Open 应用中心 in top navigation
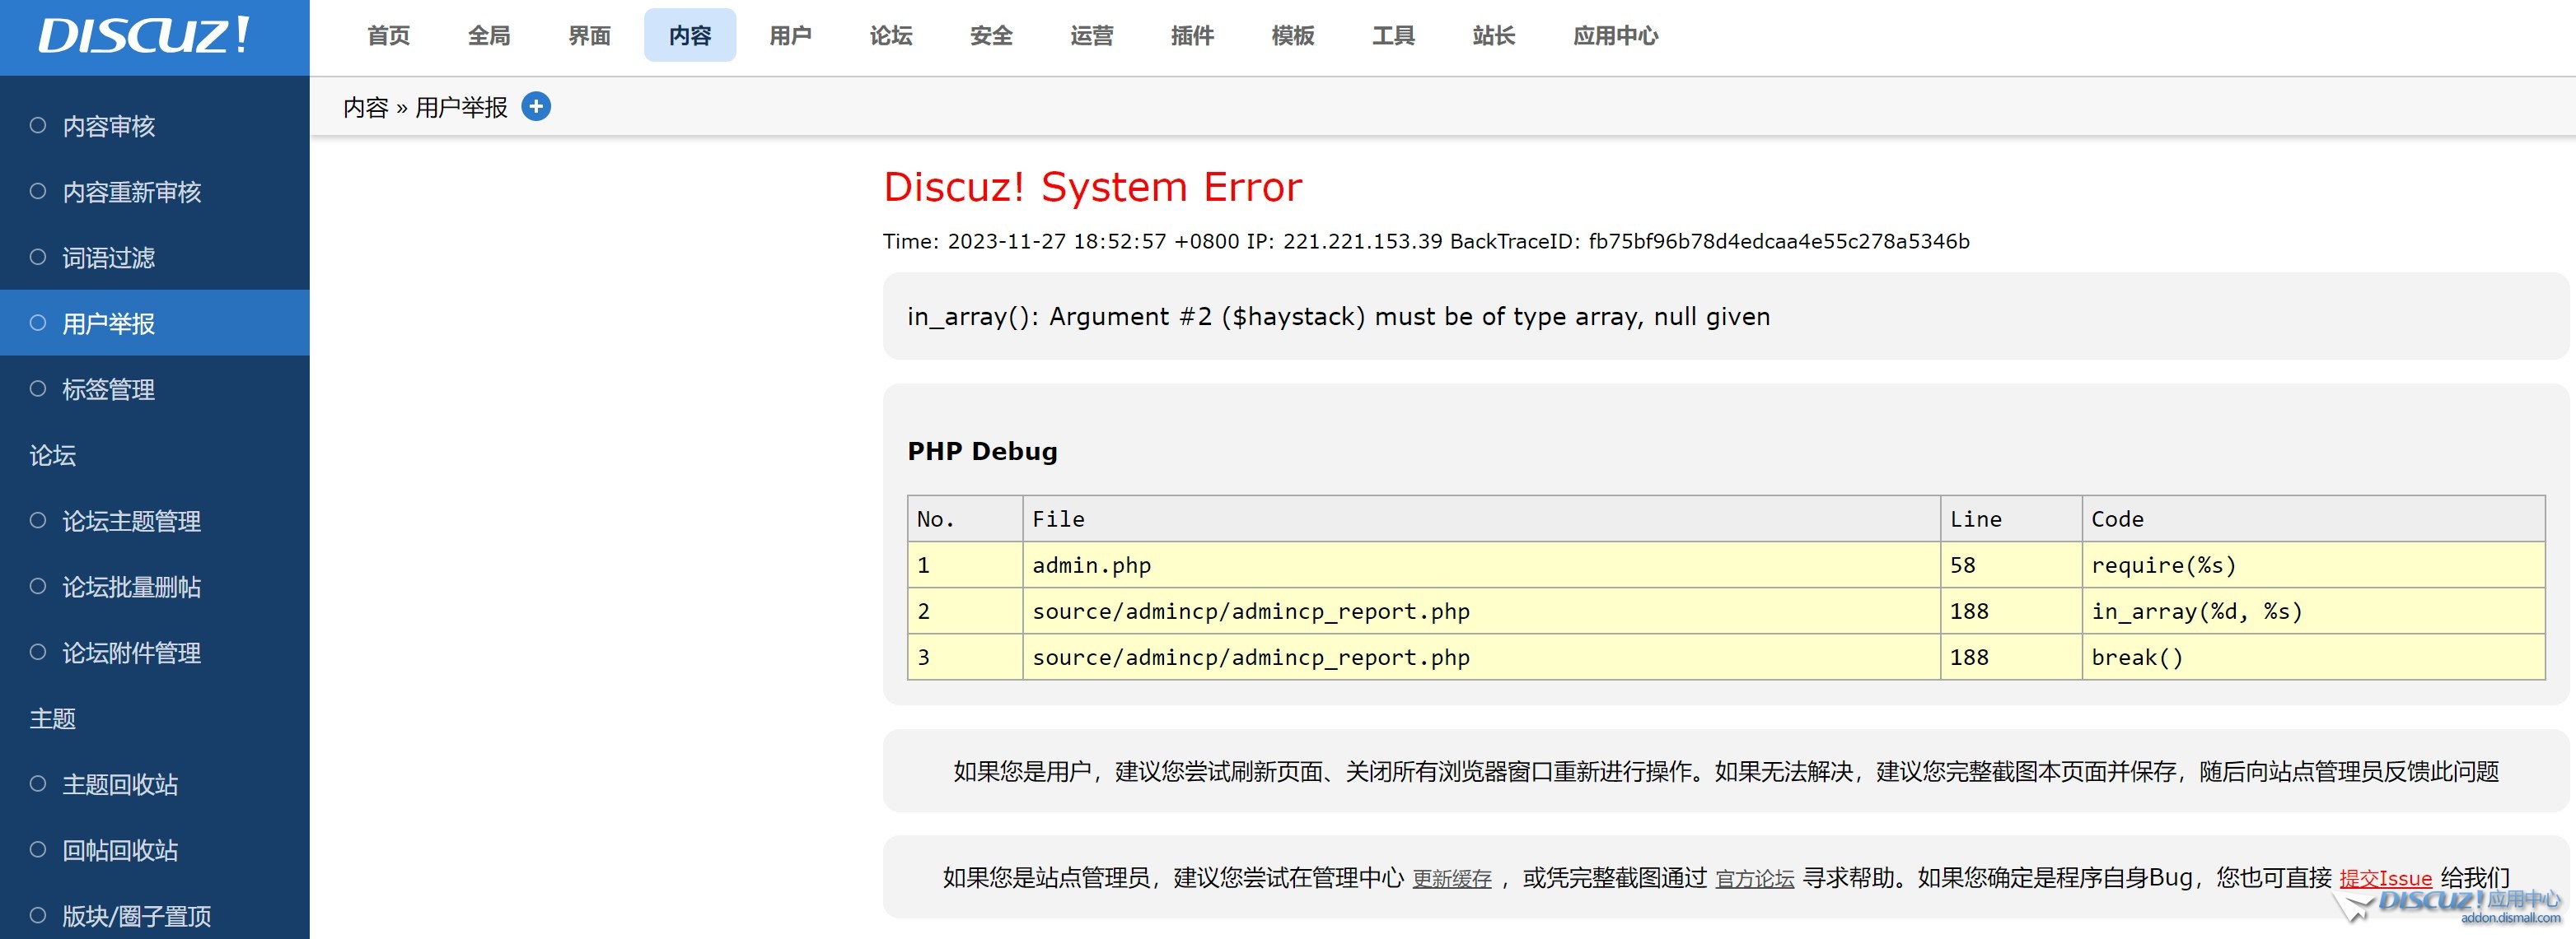Screen dimensions: 2576x939 click(1615, 36)
